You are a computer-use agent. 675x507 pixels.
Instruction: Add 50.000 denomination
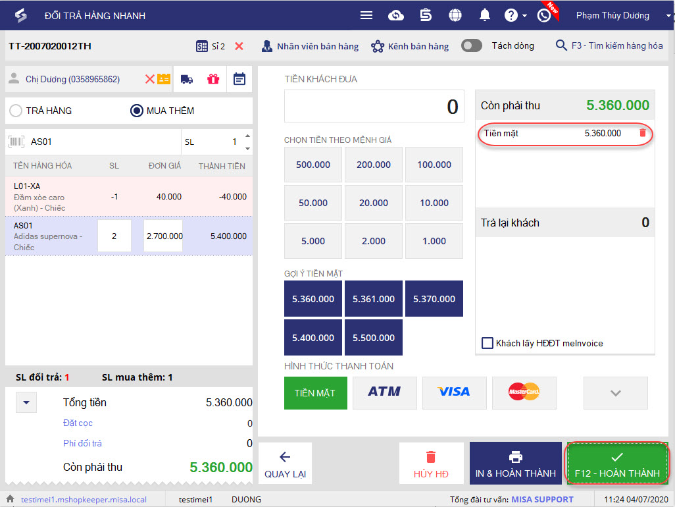tap(313, 203)
